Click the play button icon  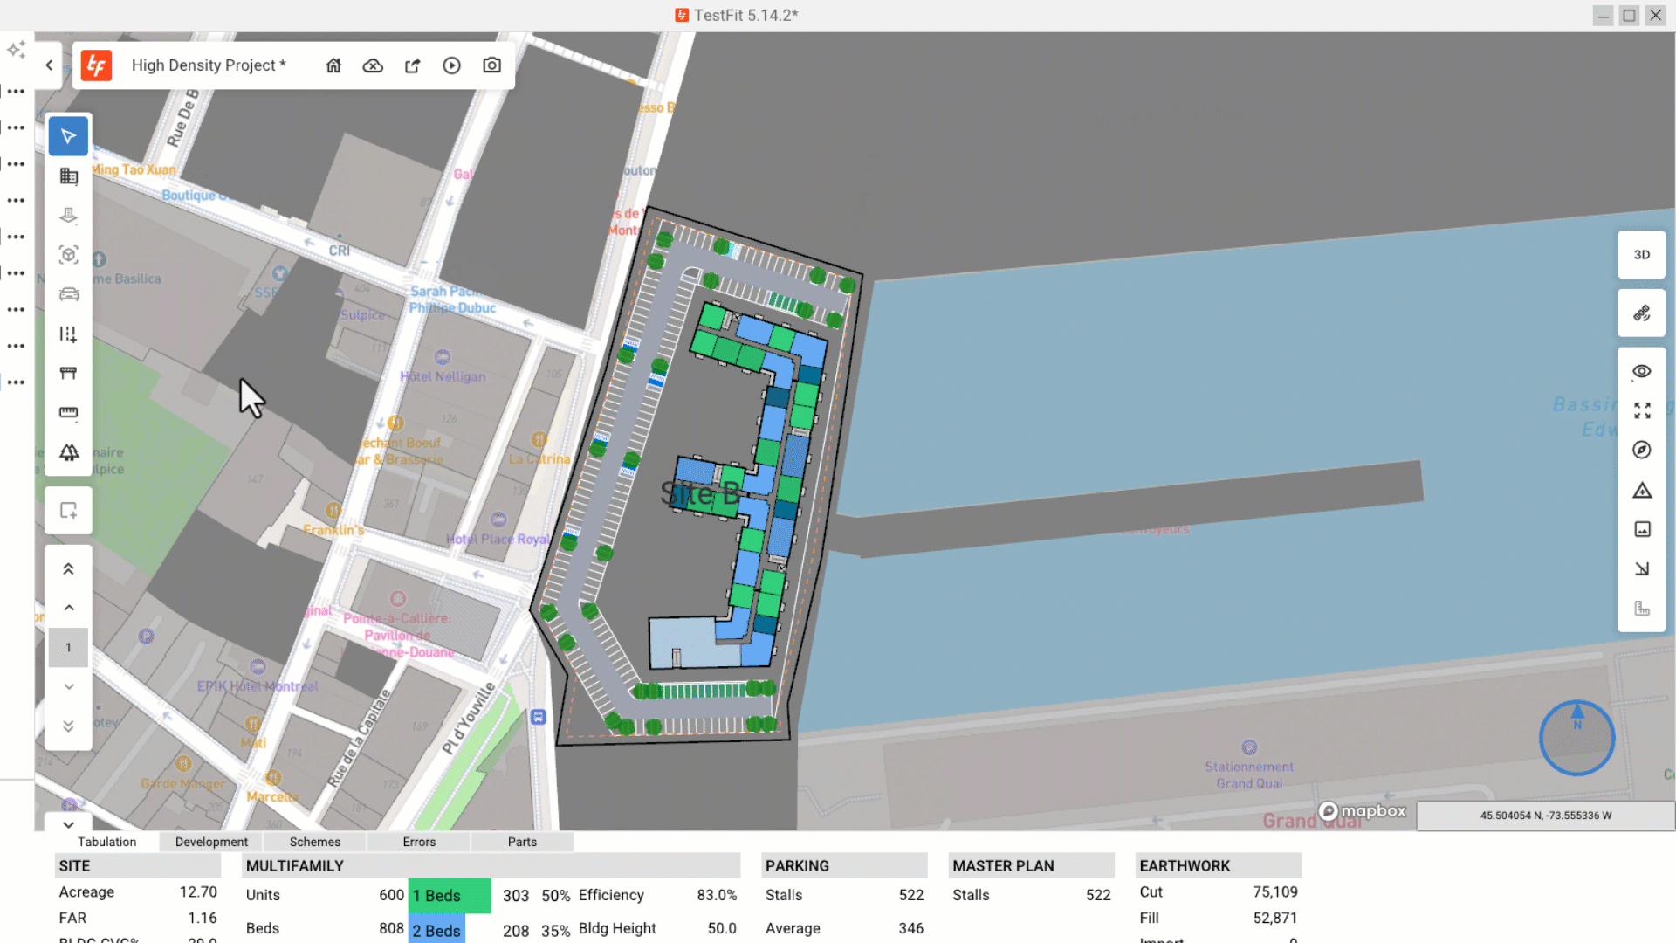(451, 65)
